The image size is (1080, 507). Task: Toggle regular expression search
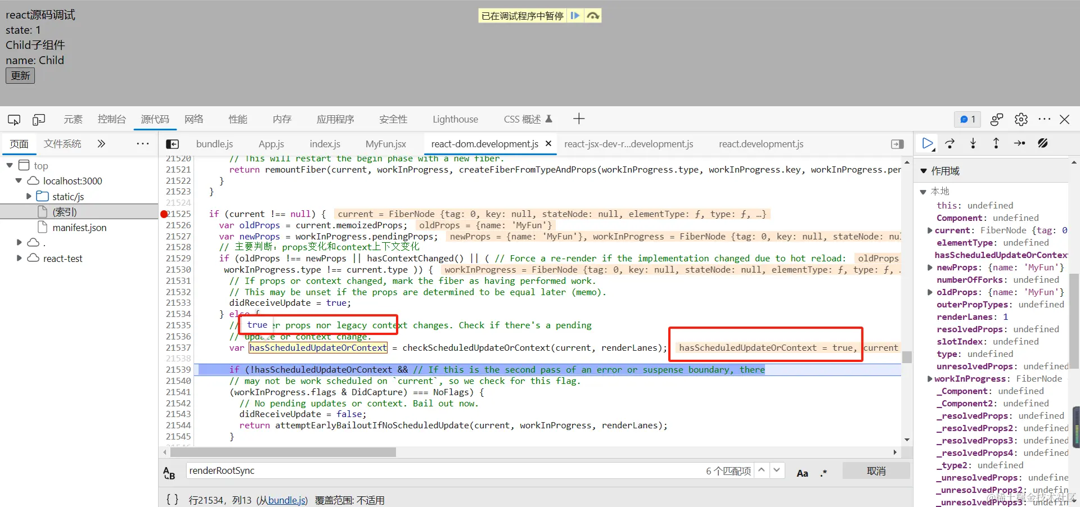823,473
